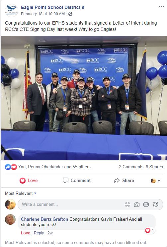Viewport: 167px width, 247px height.
Task: Open the sticker picker icon
Action: coord(155,205)
